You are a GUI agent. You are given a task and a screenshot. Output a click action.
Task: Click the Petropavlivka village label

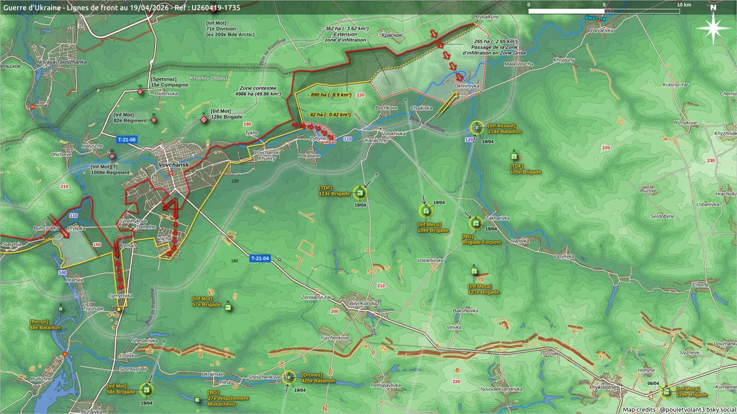pos(386,385)
